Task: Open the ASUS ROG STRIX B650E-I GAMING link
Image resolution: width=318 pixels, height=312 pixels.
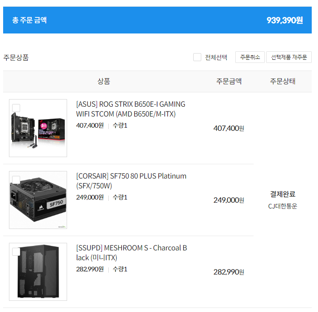Action: 131,109
